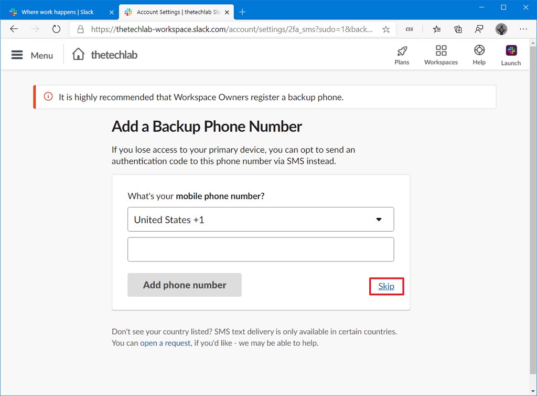Open the browser settings ellipsis menu
The image size is (537, 396).
pyautogui.click(x=523, y=29)
